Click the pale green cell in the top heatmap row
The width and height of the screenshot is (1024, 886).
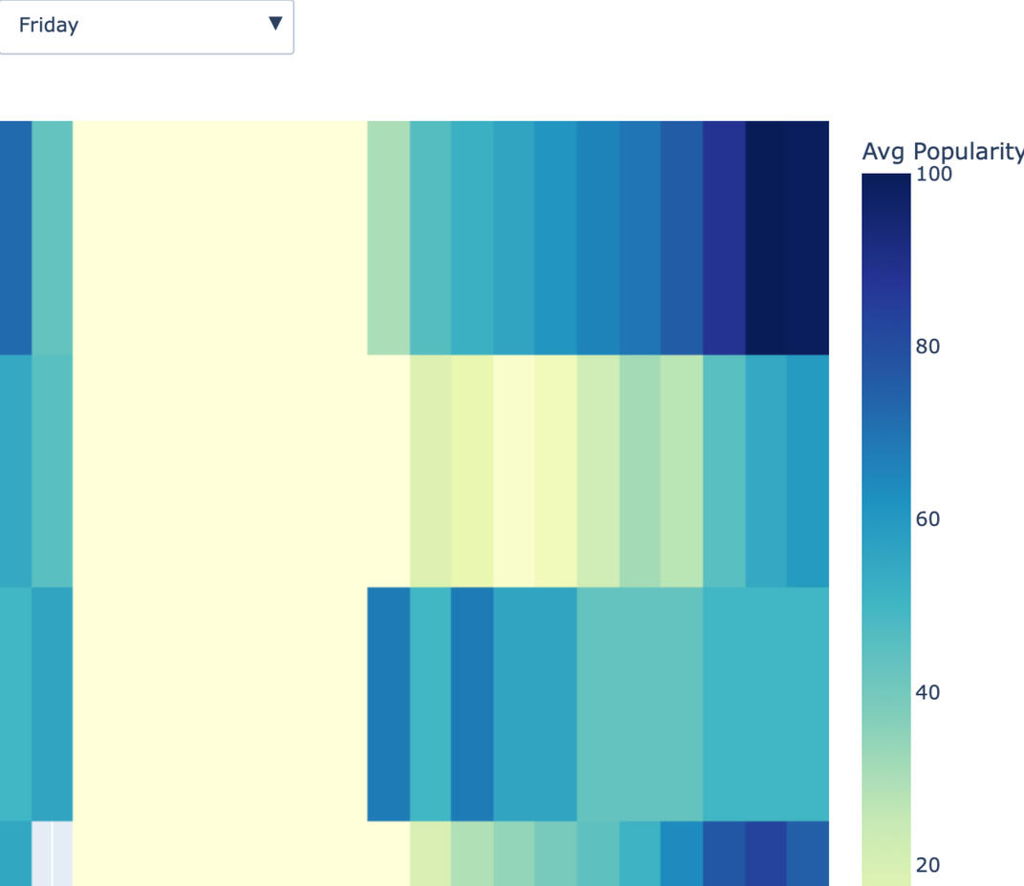tap(389, 237)
